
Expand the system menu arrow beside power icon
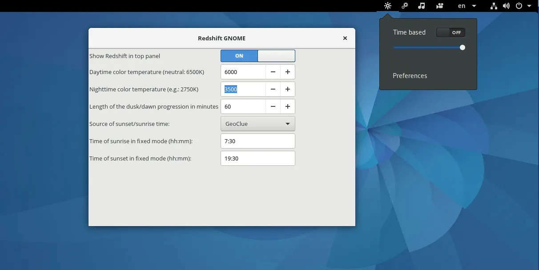coord(529,6)
